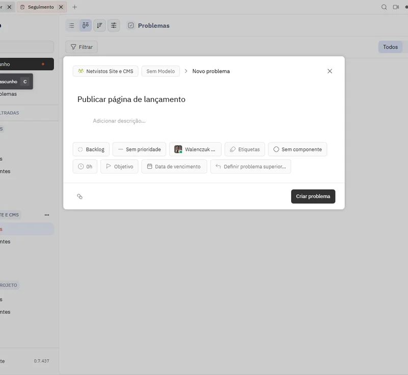This screenshot has height=375, width=408.
Task: Open the Sem componente selector
Action: [x=297, y=149]
